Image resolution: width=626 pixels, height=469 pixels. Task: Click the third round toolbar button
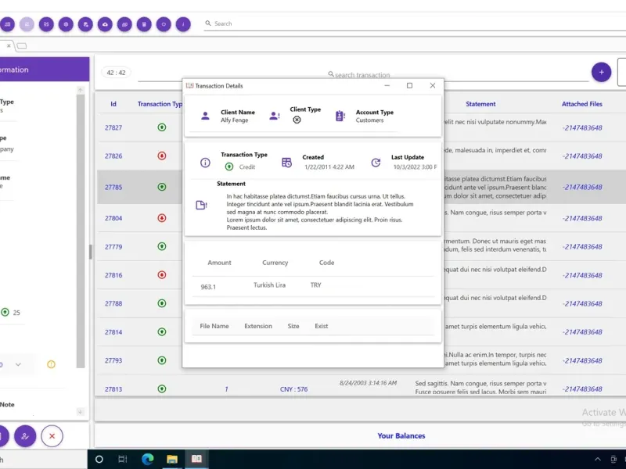pyautogui.click(x=46, y=24)
